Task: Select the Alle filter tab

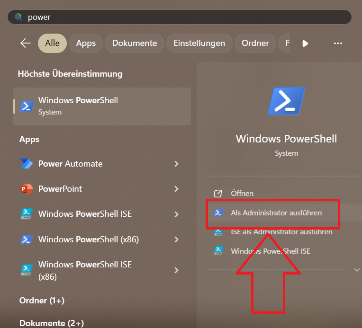Action: coord(53,43)
